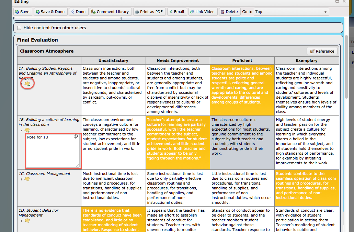
Task: Click the Delete toolbar button
Action: tap(229, 12)
